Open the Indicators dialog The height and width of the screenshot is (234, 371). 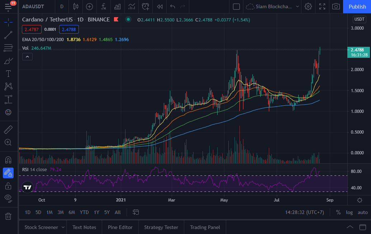click(104, 6)
